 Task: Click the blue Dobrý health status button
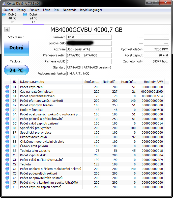click(16, 48)
